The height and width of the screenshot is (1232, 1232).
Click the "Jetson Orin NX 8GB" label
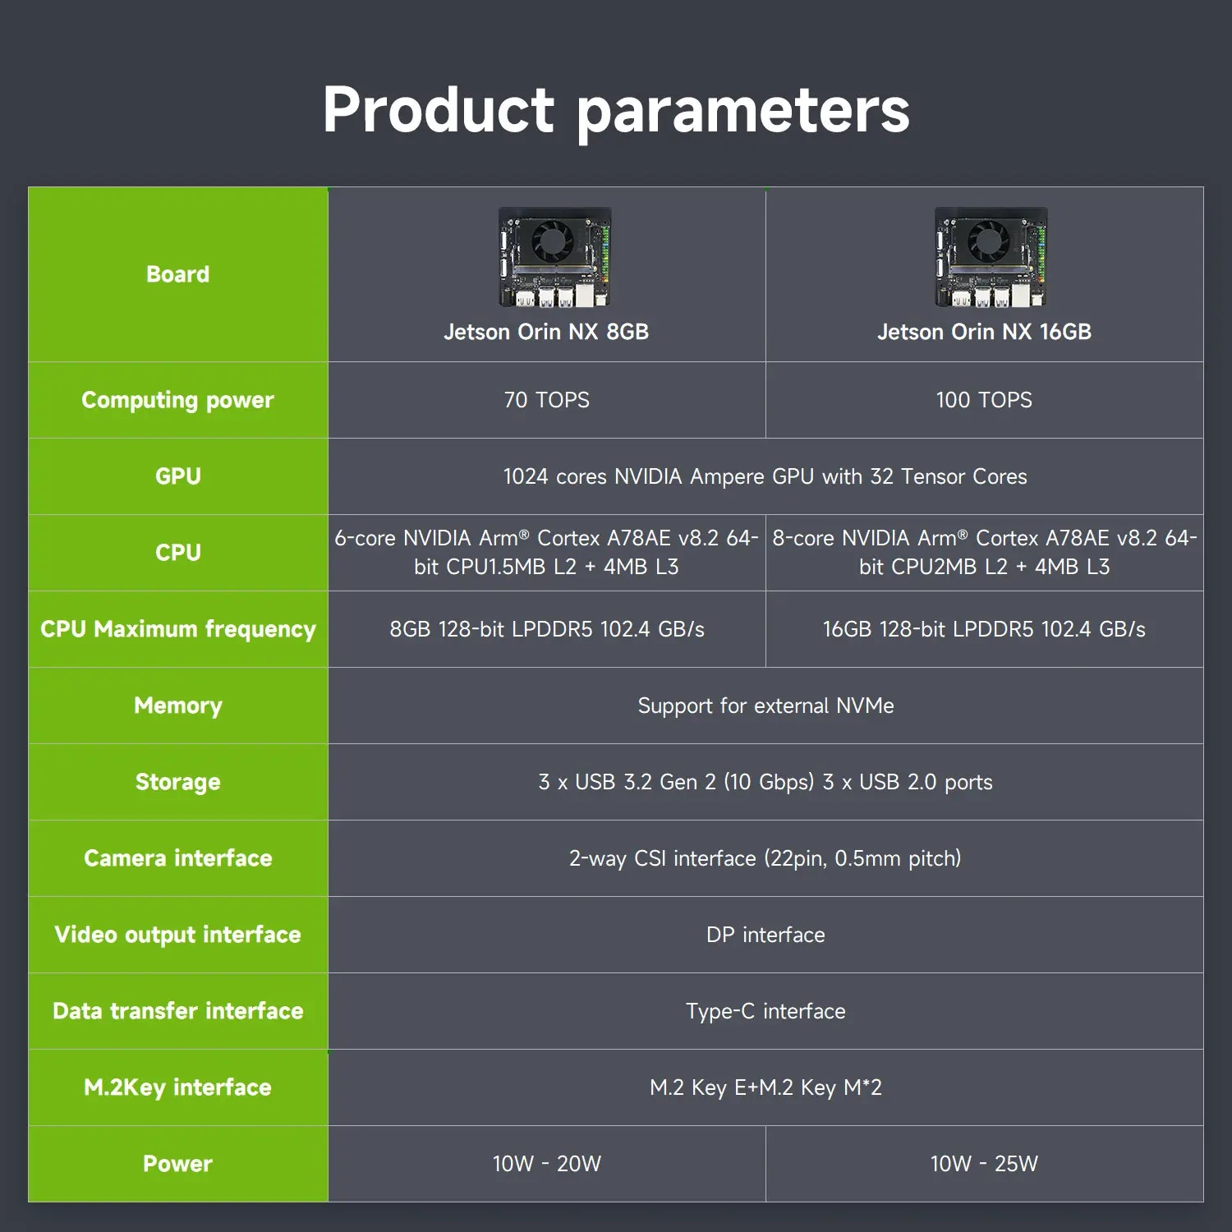pos(546,332)
